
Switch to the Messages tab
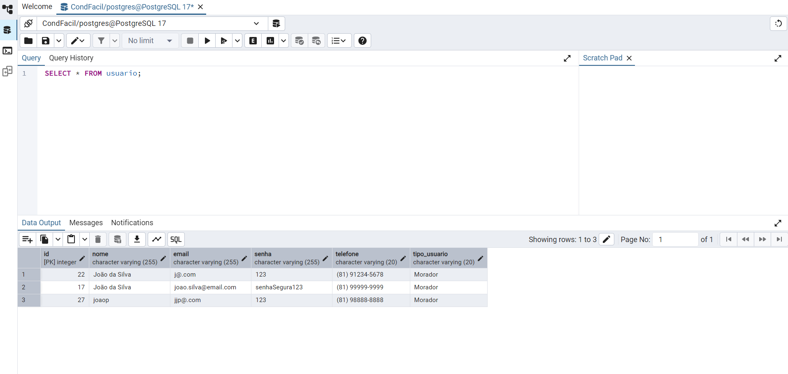(x=86, y=223)
